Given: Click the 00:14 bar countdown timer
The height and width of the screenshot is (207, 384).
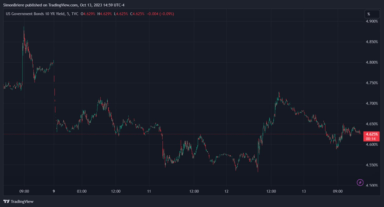Looking at the screenshot, I should pyautogui.click(x=371, y=138).
